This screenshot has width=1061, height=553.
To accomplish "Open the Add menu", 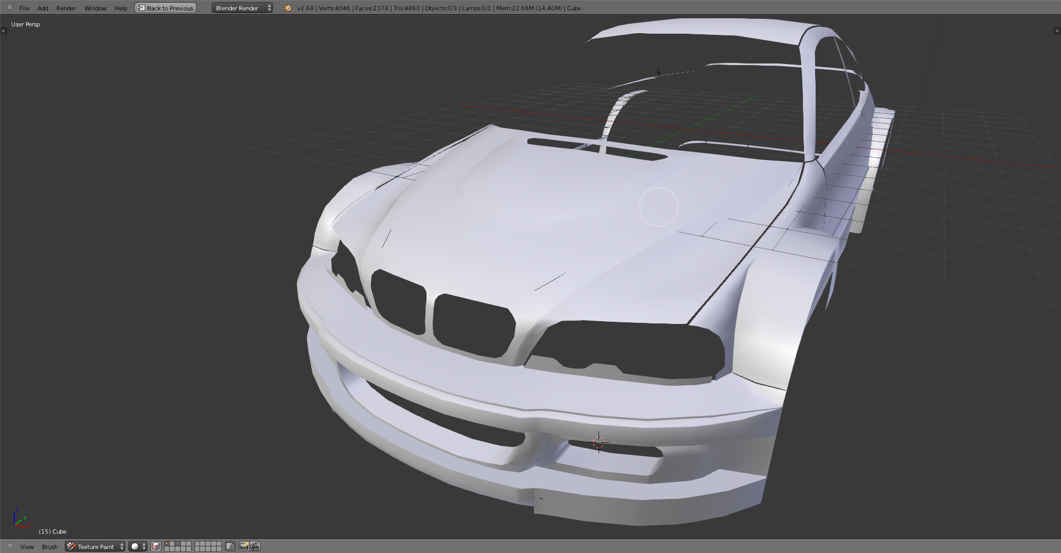I will pyautogui.click(x=43, y=8).
